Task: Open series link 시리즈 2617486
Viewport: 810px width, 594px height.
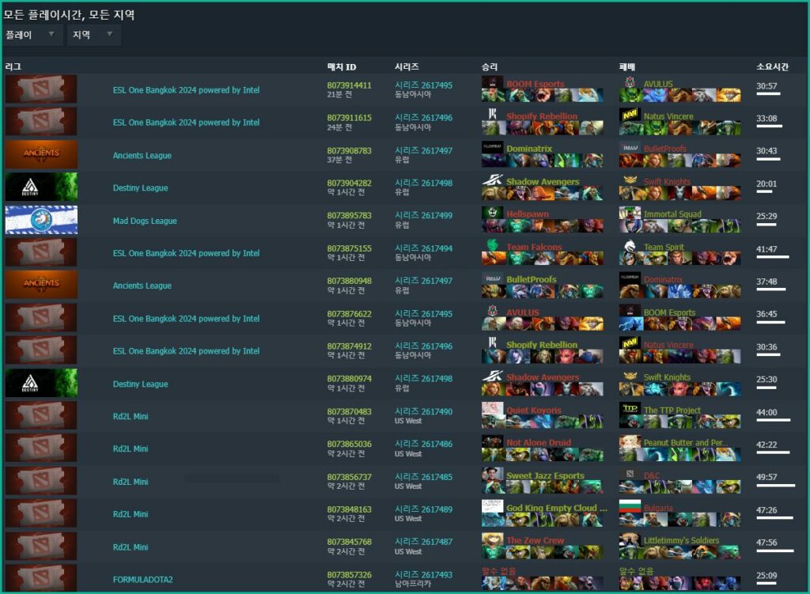Action: [424, 445]
